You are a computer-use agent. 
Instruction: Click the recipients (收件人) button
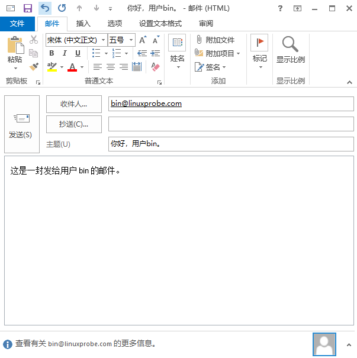pos(74,104)
